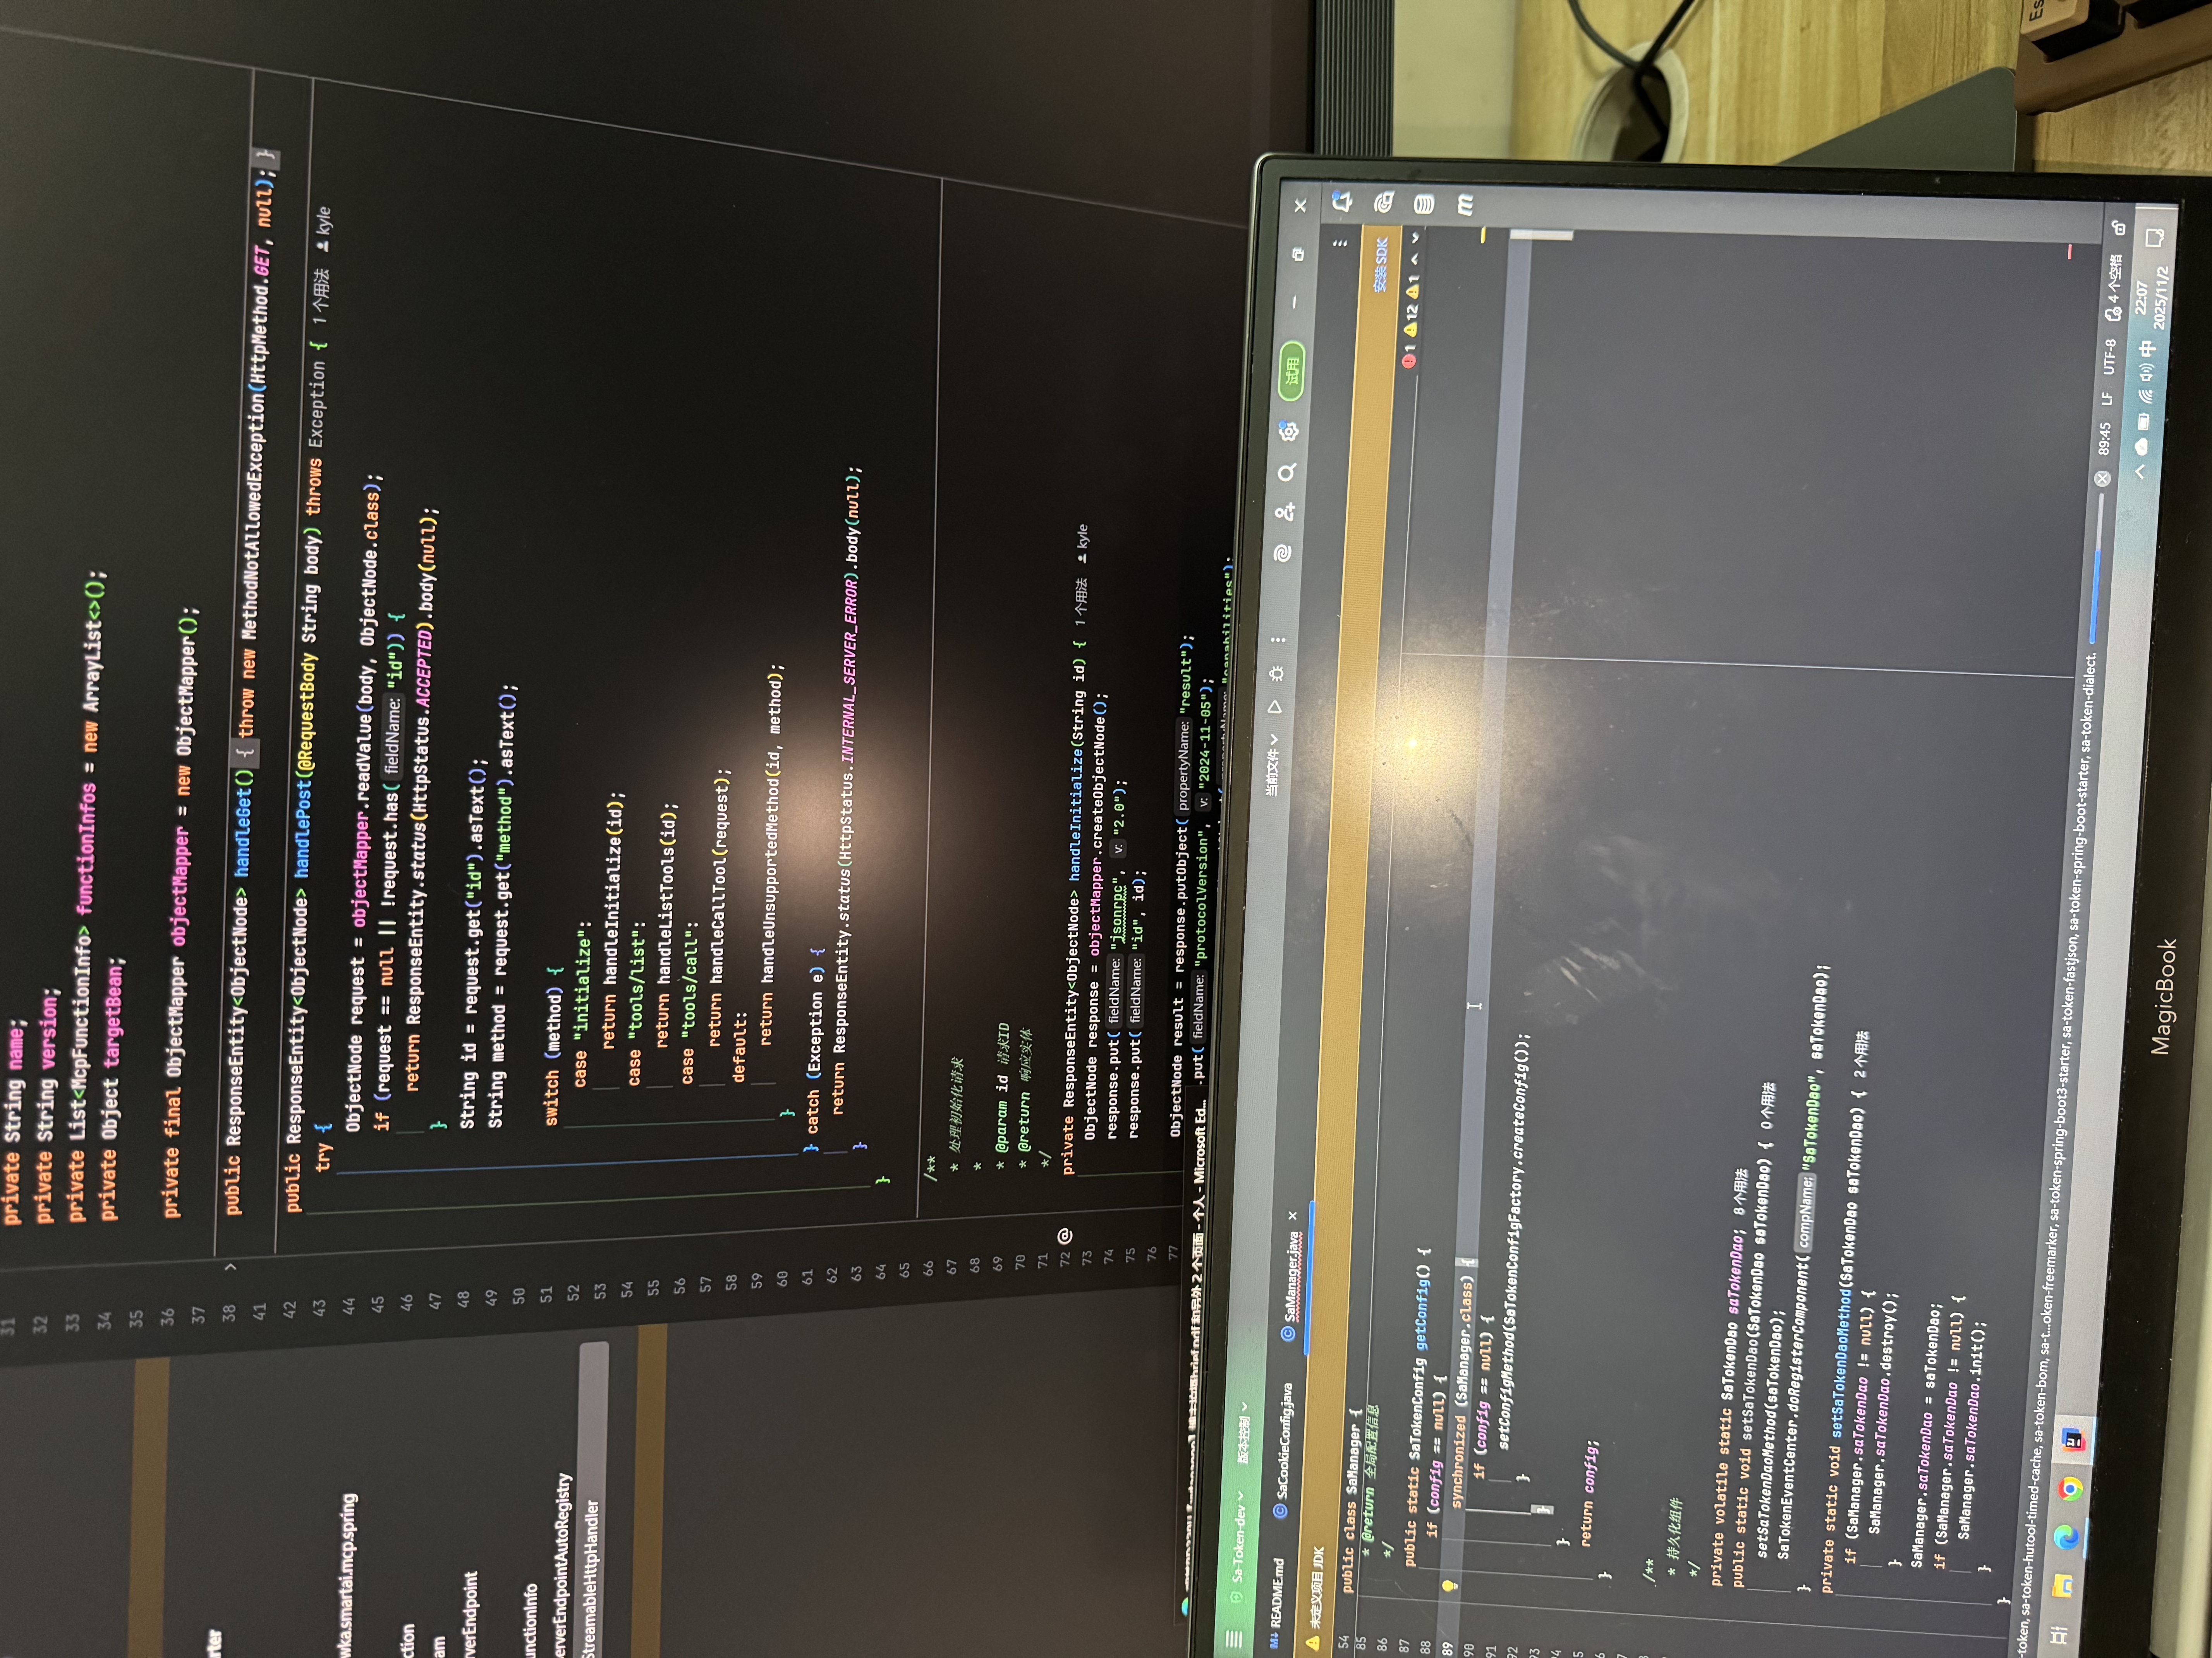Click the 安装 SDK link

coord(1381,264)
